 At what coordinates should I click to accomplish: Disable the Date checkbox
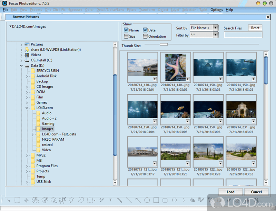(x=146, y=30)
